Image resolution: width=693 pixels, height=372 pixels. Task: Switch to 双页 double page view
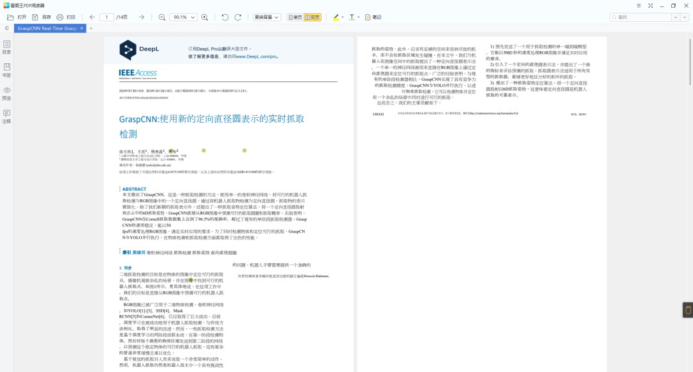[312, 17]
